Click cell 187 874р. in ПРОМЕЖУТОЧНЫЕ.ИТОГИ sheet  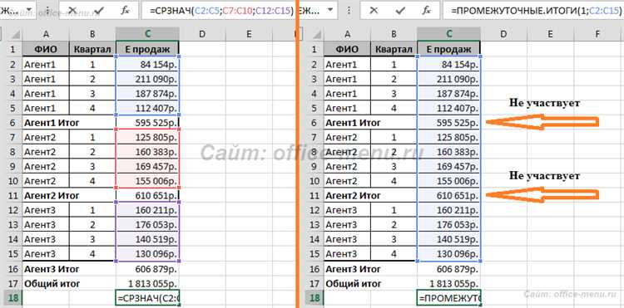pyautogui.click(x=449, y=94)
